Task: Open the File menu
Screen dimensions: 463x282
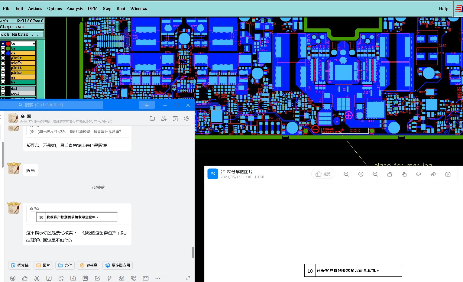Action: [x=7, y=8]
